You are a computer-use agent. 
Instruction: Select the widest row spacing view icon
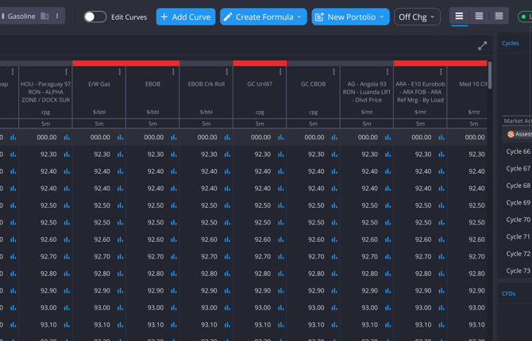pos(459,16)
